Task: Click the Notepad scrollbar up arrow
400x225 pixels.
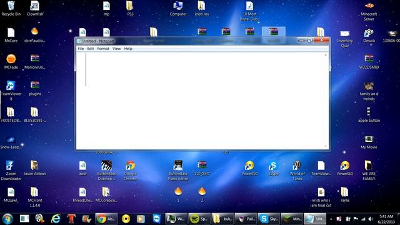Action: tap(326, 55)
